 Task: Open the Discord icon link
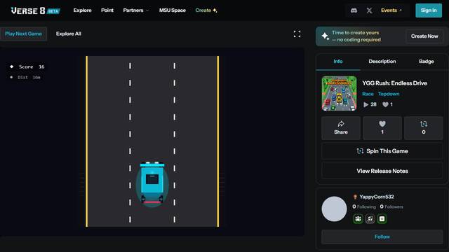(x=354, y=10)
